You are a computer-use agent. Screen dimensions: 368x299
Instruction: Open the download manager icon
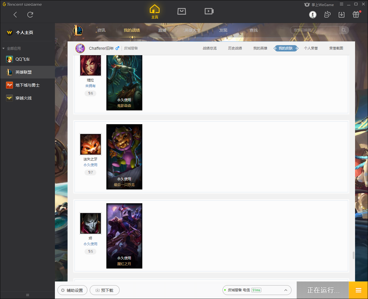(x=342, y=14)
